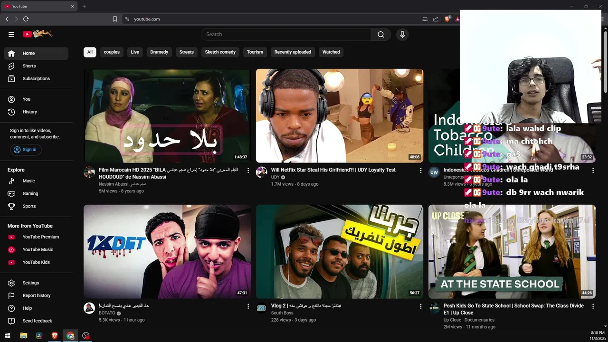Open Will Netflix Star Steal video title
Image resolution: width=608 pixels, height=342 pixels.
point(333,170)
